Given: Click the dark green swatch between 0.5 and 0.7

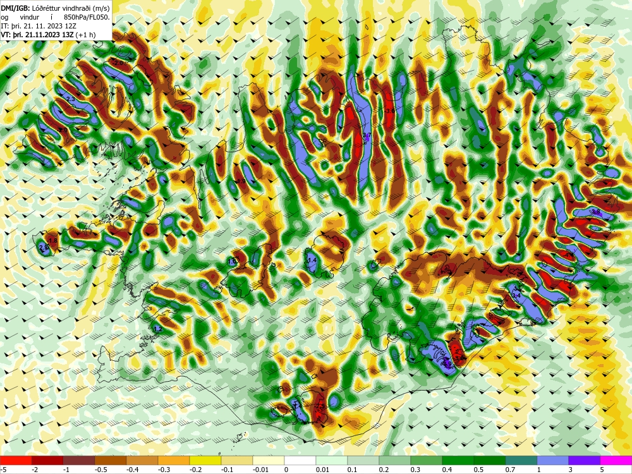Looking at the screenshot, I should pyautogui.click(x=490, y=460).
